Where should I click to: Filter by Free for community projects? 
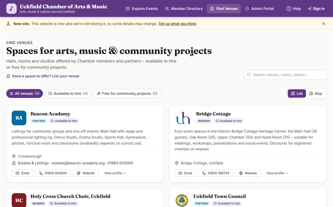pos(127,93)
